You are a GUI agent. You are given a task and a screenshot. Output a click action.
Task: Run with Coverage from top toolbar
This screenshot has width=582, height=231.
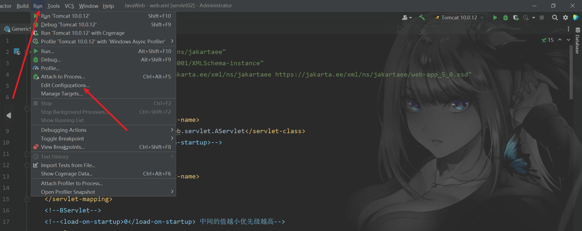pyautogui.click(x=516, y=18)
